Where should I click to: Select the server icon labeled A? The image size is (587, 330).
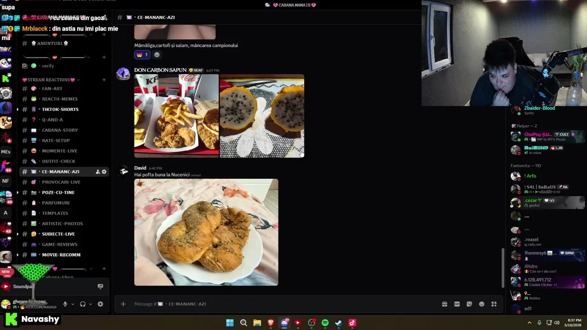point(6,213)
